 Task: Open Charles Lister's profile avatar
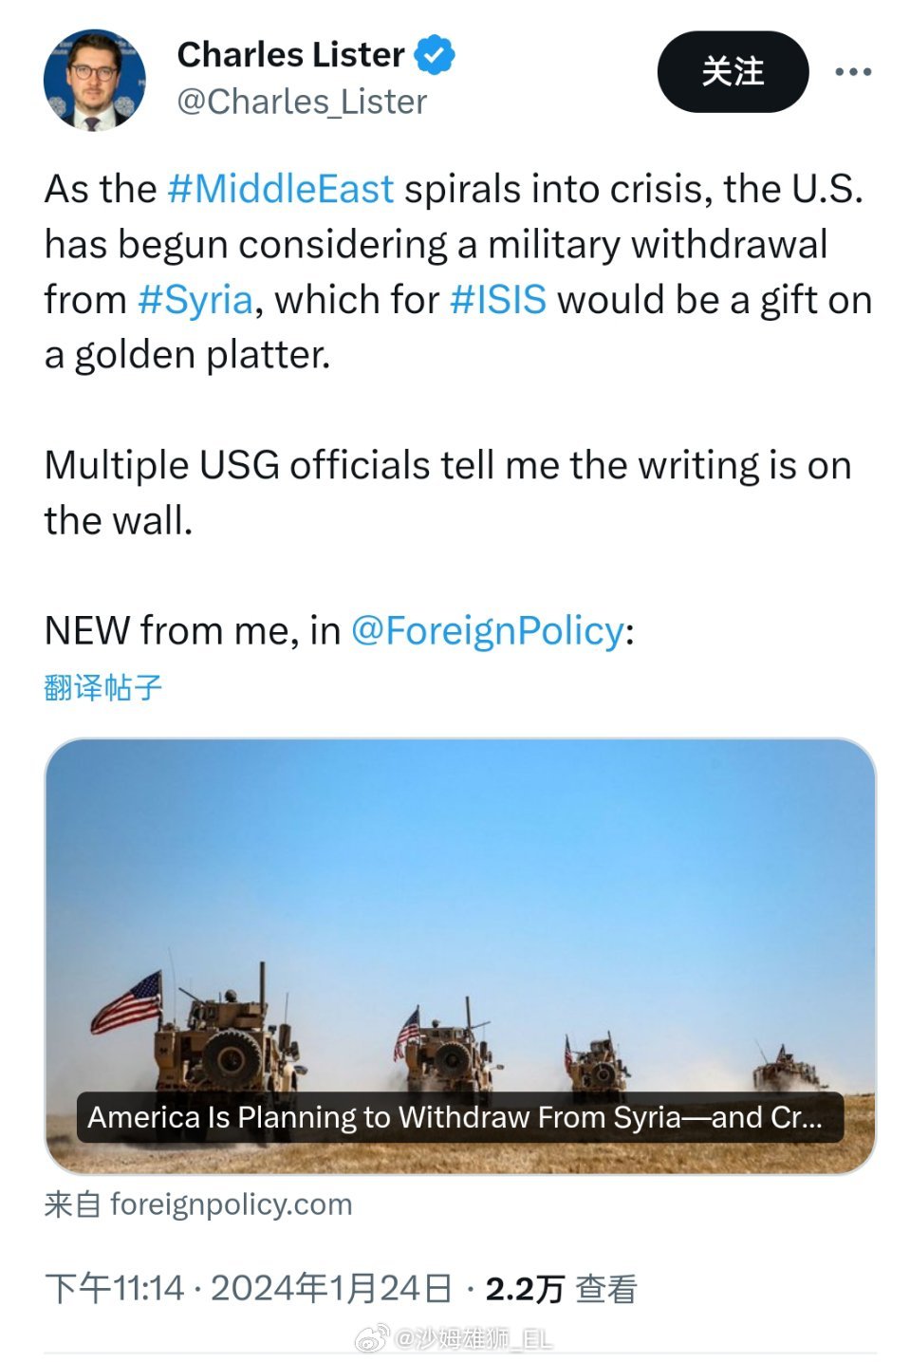point(94,79)
